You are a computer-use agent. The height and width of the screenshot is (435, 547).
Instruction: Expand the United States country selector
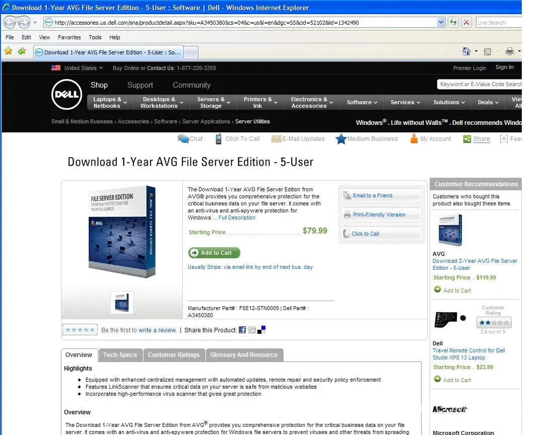[101, 67]
